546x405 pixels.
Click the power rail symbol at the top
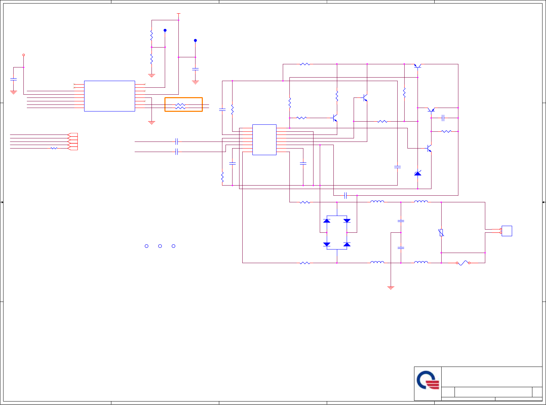pyautogui.click(x=178, y=14)
